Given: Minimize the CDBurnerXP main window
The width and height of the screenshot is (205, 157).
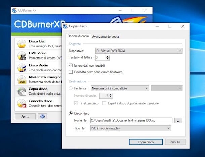Looking at the screenshot, I should tap(120, 10).
